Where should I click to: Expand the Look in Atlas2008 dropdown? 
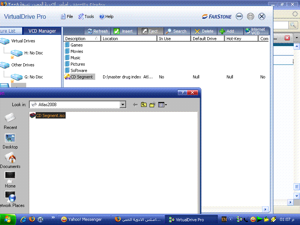pos(123,105)
